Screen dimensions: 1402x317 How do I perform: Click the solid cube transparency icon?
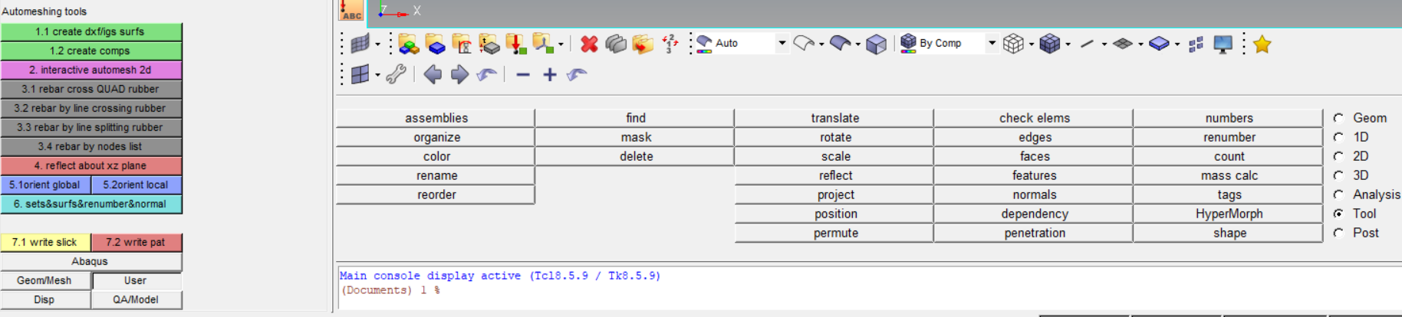pos(876,44)
